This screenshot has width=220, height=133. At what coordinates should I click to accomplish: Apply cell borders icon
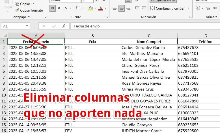(78, 8)
